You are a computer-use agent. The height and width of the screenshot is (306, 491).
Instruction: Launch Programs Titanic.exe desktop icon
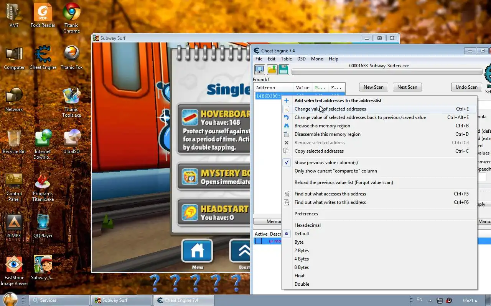click(43, 187)
